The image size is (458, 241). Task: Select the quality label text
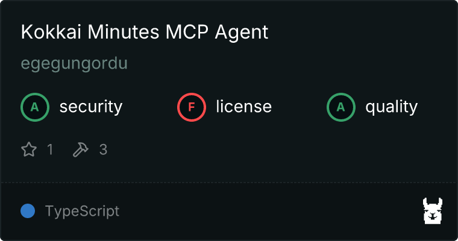pos(392,107)
